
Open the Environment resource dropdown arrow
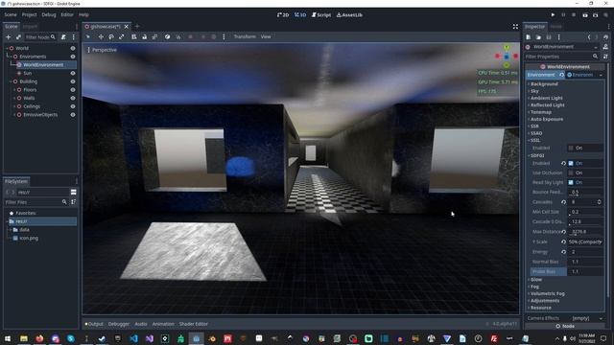tap(601, 75)
